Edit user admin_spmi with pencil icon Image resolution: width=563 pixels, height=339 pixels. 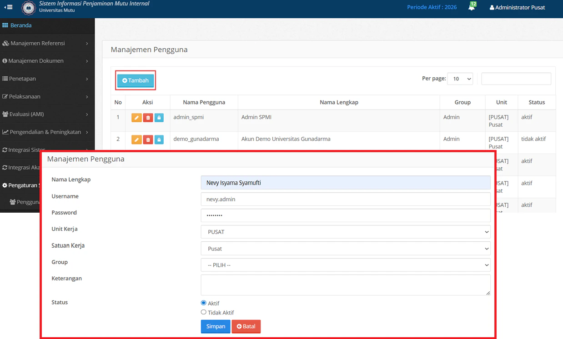click(136, 118)
